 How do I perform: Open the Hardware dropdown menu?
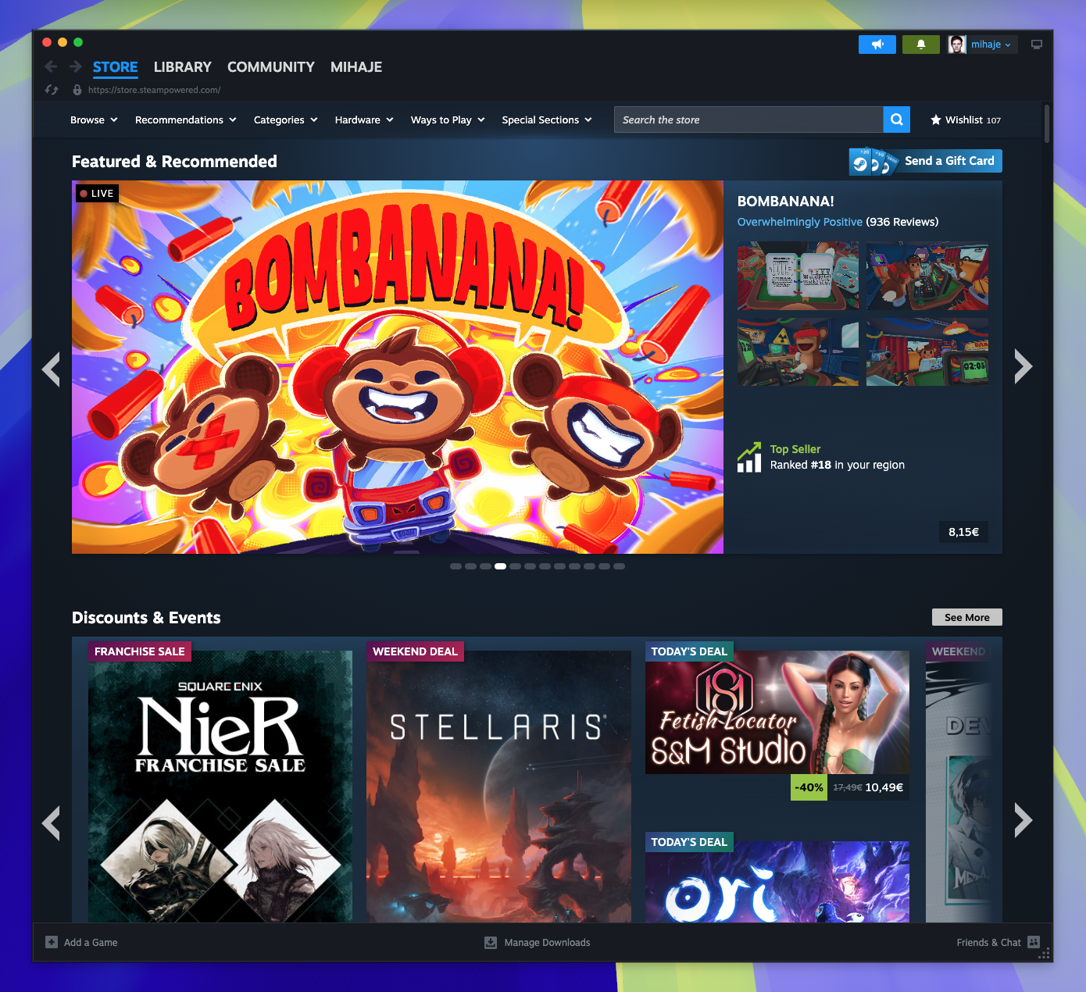[x=364, y=120]
